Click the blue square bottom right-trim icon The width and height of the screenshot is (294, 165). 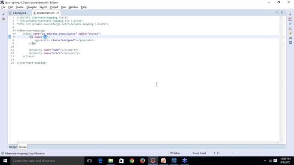(x=290, y=43)
